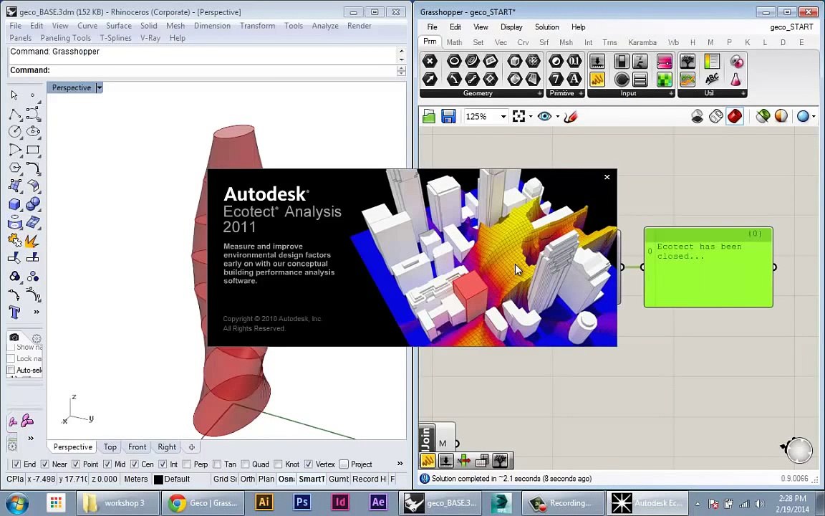This screenshot has width=825, height=516.
Task: Toggle the Shaded preview red cylinder icon
Action: [735, 116]
